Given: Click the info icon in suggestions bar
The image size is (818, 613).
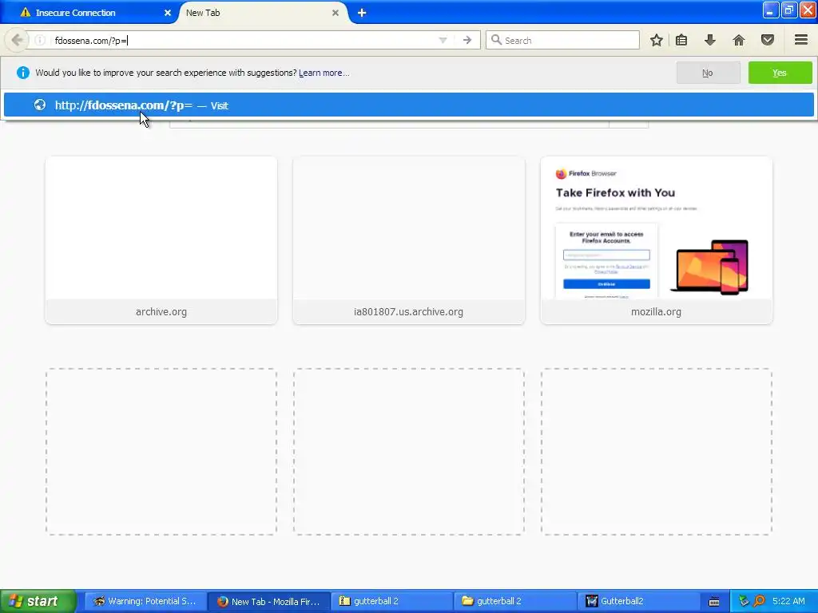Looking at the screenshot, I should [23, 73].
